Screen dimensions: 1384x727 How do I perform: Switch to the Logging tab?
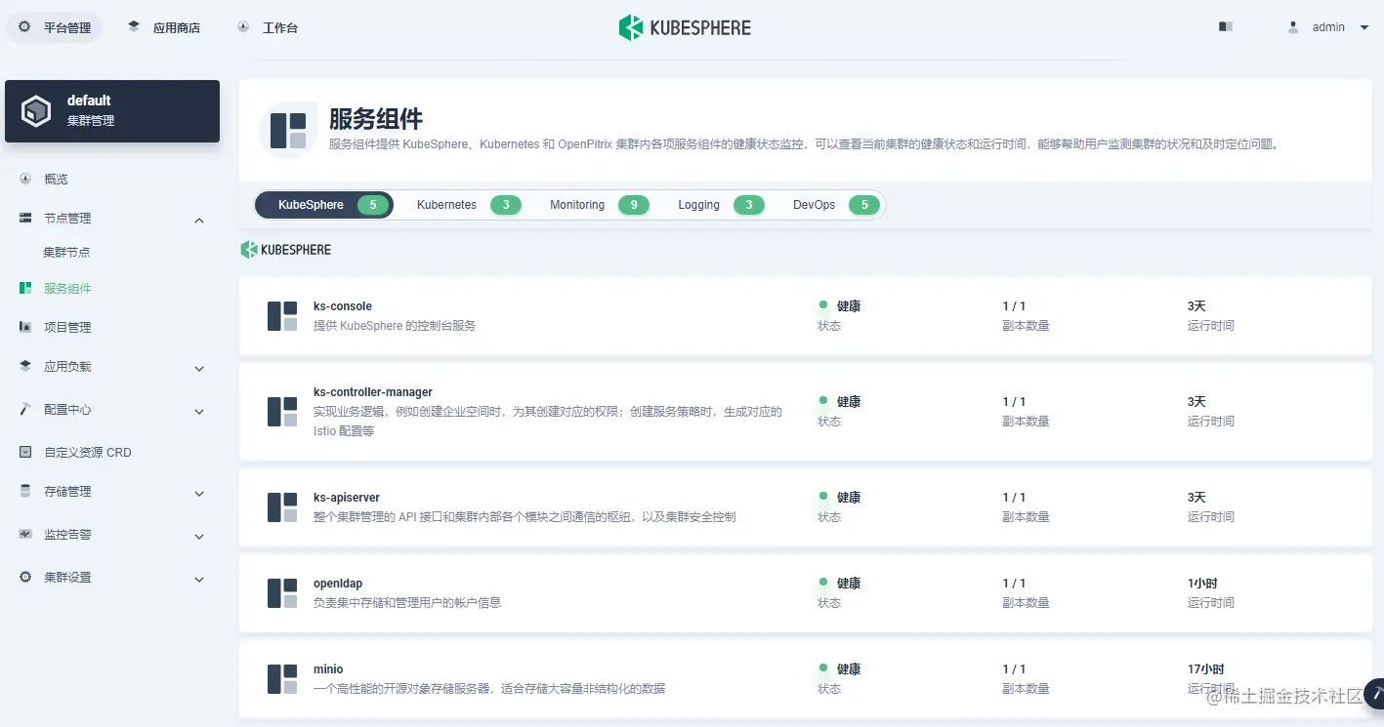click(721, 205)
